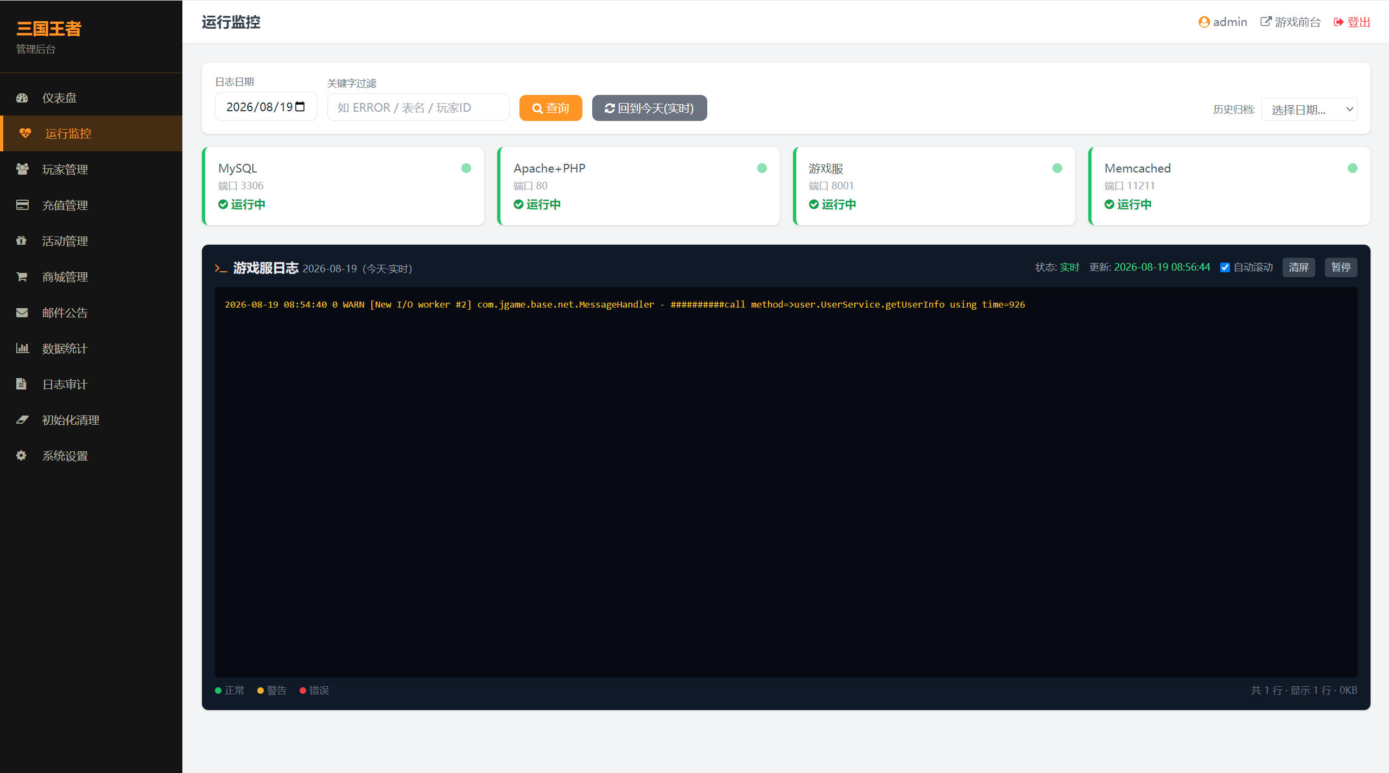
Task: Click the terminal prompt icon by 游戏服日志
Action: [x=221, y=269]
